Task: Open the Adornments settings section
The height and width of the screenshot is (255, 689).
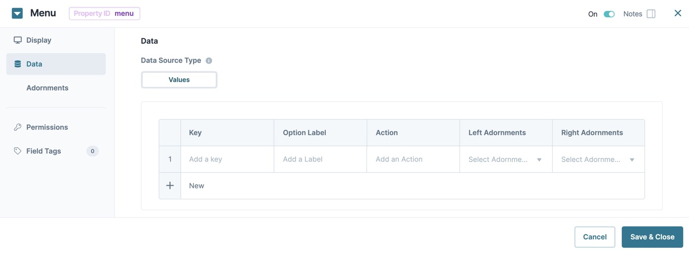Action: point(47,88)
